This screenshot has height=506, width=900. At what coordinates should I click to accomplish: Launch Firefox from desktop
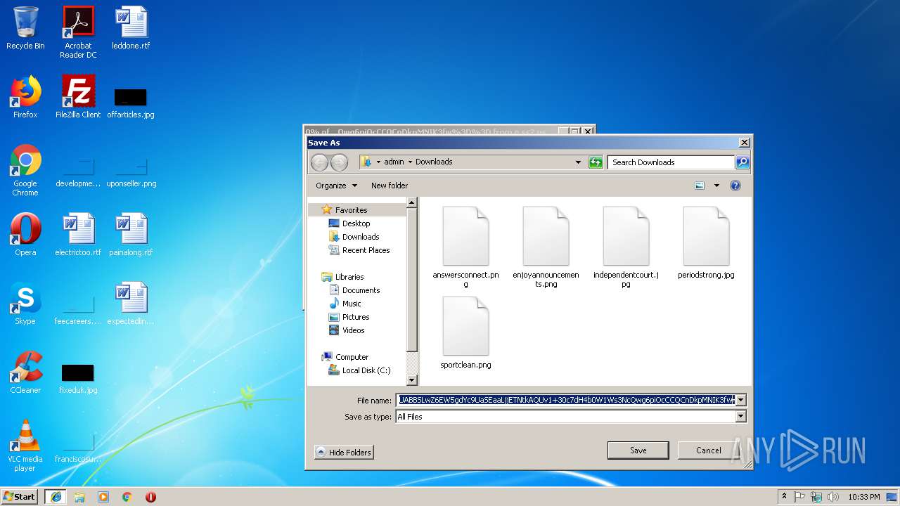point(25,97)
